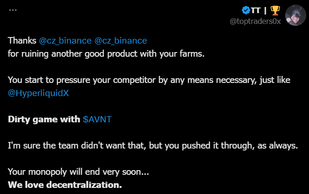This screenshot has width=309, height=194.
Task: Open the $AVNT cashtag
Action: click(97, 119)
